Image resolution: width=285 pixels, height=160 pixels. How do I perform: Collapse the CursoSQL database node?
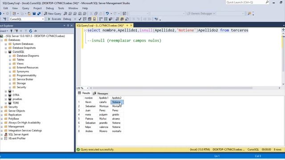point(6,52)
